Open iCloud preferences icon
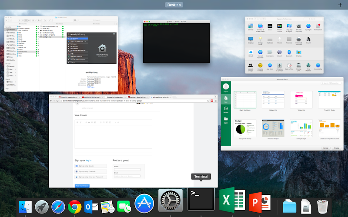The height and width of the screenshot is (217, 348). [251, 53]
